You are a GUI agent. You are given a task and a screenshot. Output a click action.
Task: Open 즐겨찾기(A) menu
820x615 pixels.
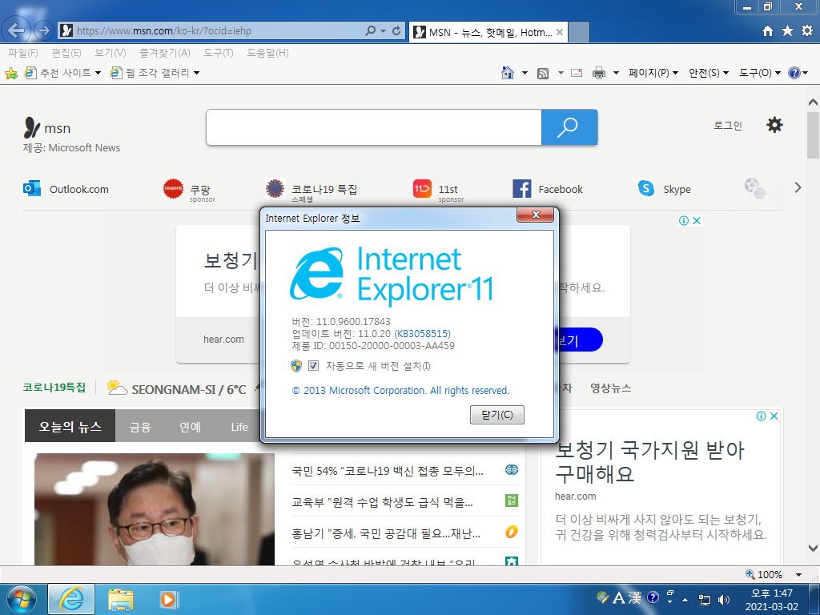pos(165,53)
